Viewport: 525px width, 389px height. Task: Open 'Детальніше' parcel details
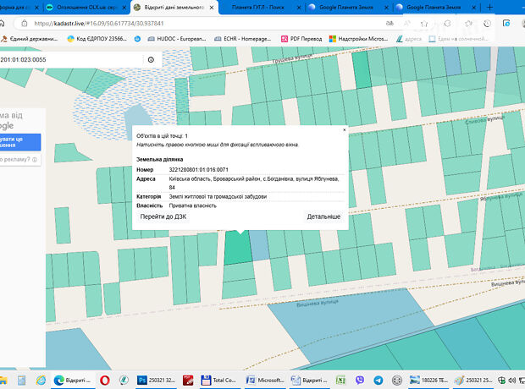coord(323,217)
